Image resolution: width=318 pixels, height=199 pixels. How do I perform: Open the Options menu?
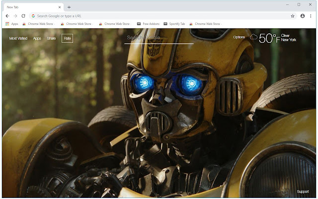(x=239, y=37)
